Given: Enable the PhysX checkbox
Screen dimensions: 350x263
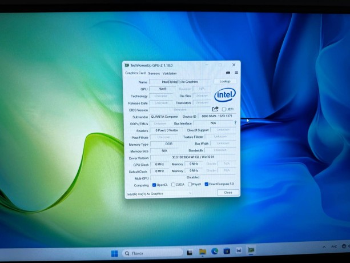Looking at the screenshot, I should pyautogui.click(x=189, y=185).
